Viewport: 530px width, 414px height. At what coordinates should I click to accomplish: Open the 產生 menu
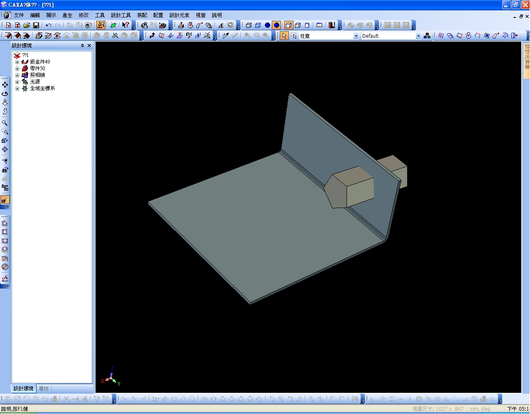[67, 15]
